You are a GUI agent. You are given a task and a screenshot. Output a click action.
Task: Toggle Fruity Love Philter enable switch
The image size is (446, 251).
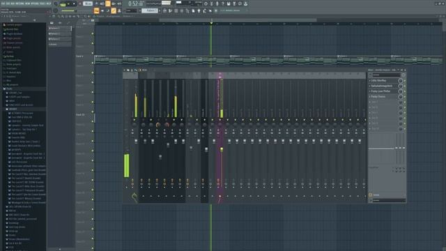[x=405, y=91]
